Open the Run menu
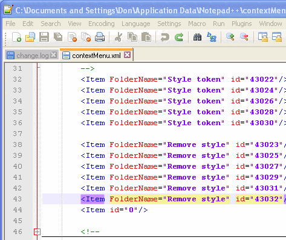 (x=219, y=24)
